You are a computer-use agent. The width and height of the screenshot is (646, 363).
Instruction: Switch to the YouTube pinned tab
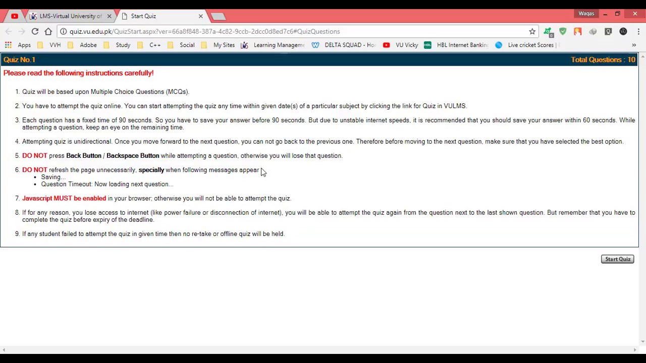[x=15, y=16]
